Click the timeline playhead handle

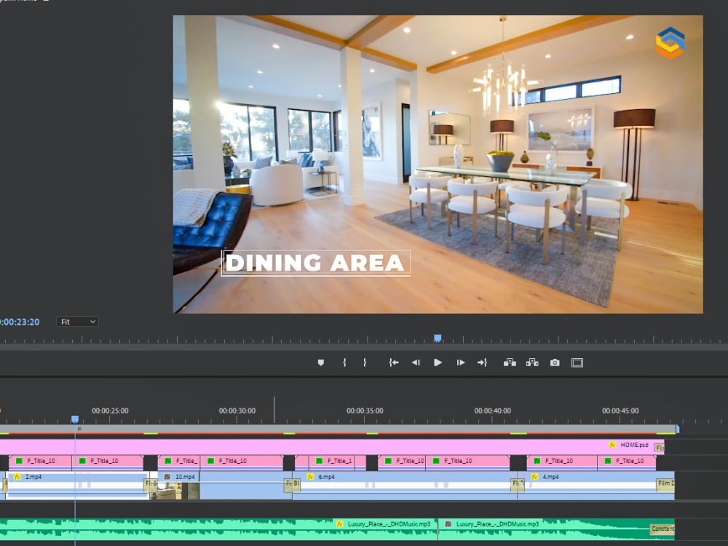coord(75,419)
